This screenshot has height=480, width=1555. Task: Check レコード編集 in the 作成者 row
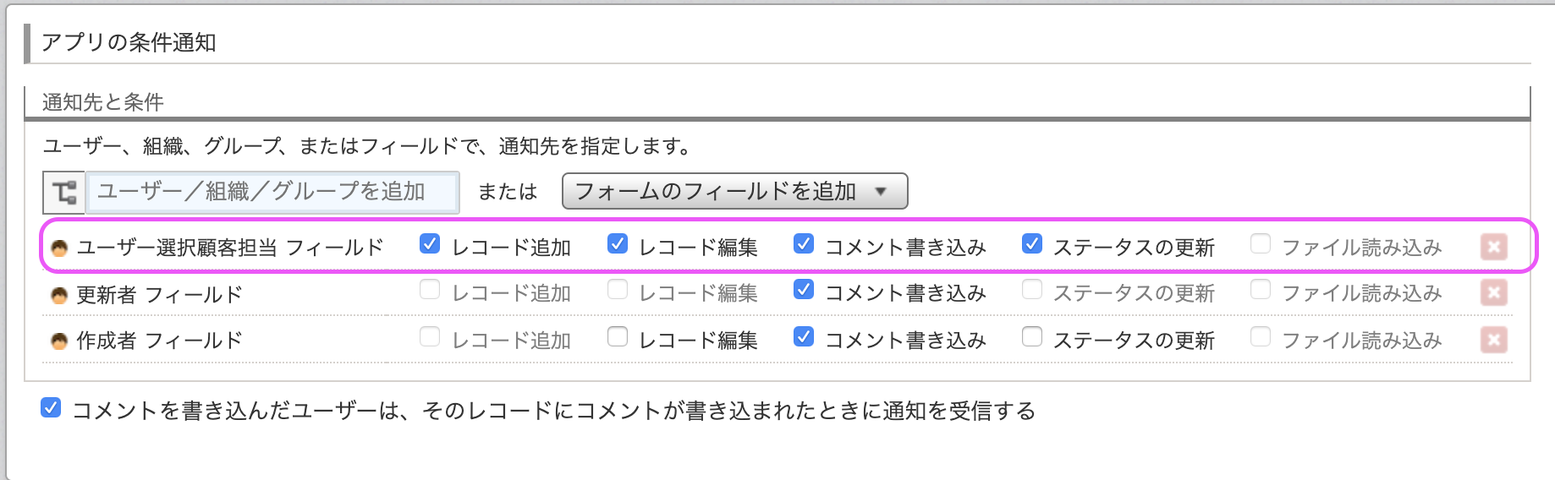tap(618, 337)
